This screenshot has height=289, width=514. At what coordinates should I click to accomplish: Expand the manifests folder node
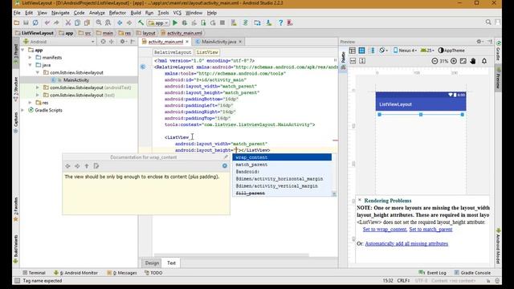pyautogui.click(x=31, y=57)
